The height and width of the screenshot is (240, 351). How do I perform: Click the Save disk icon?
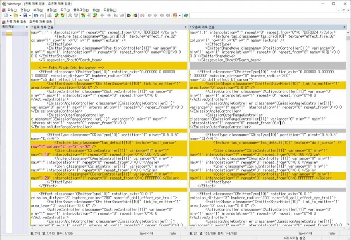[x=25, y=15]
